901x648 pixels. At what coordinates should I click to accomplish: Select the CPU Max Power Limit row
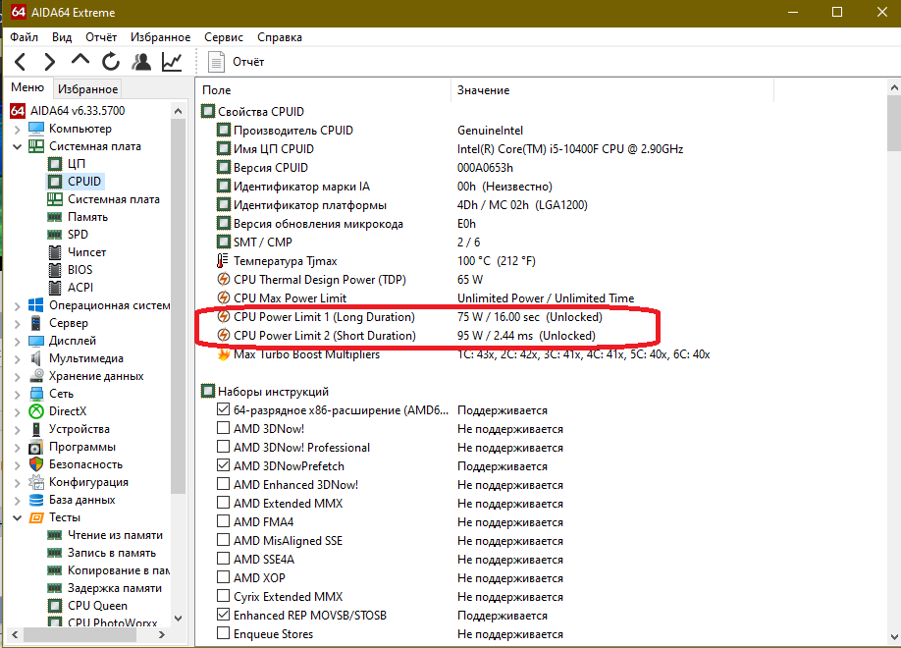(x=425, y=297)
